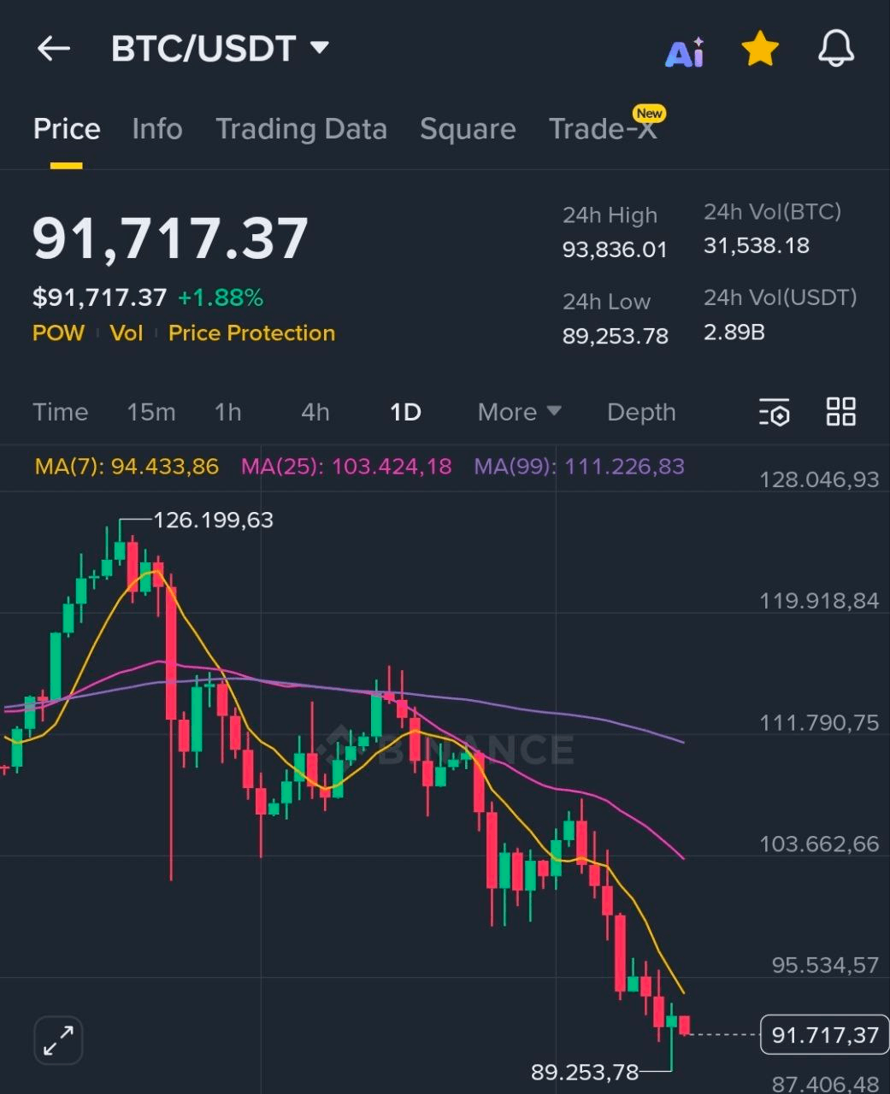Screen dimensions: 890x1094
Task: Select the 15m timeframe
Action: pyautogui.click(x=151, y=412)
